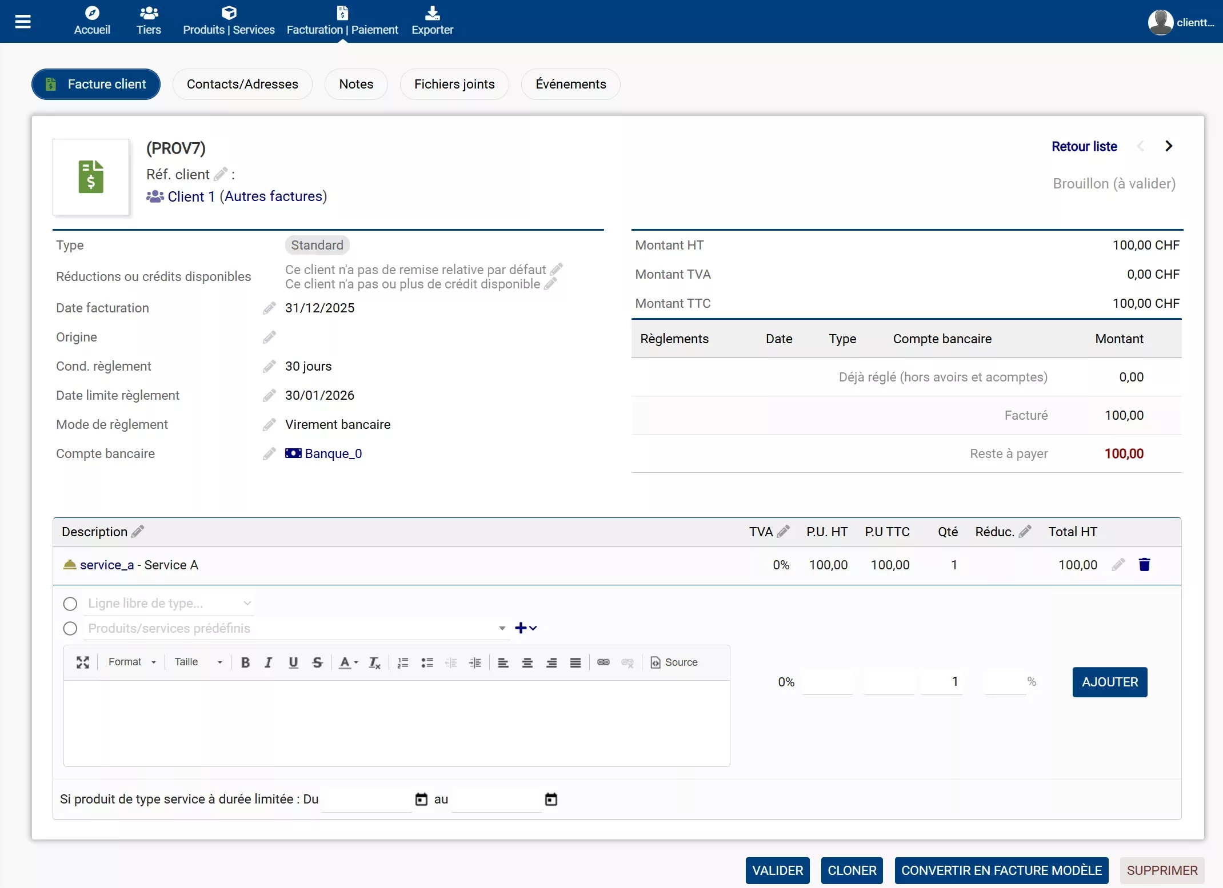This screenshot has height=888, width=1223.
Task: Go to next invoice arrow
Action: pyautogui.click(x=1169, y=146)
